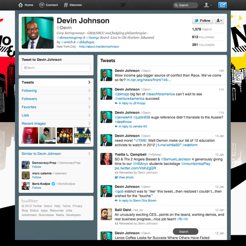Select the Tweets sidebar item

(x=56, y=82)
